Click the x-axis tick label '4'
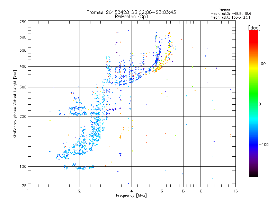This screenshot has width=277, height=208. click(x=132, y=191)
